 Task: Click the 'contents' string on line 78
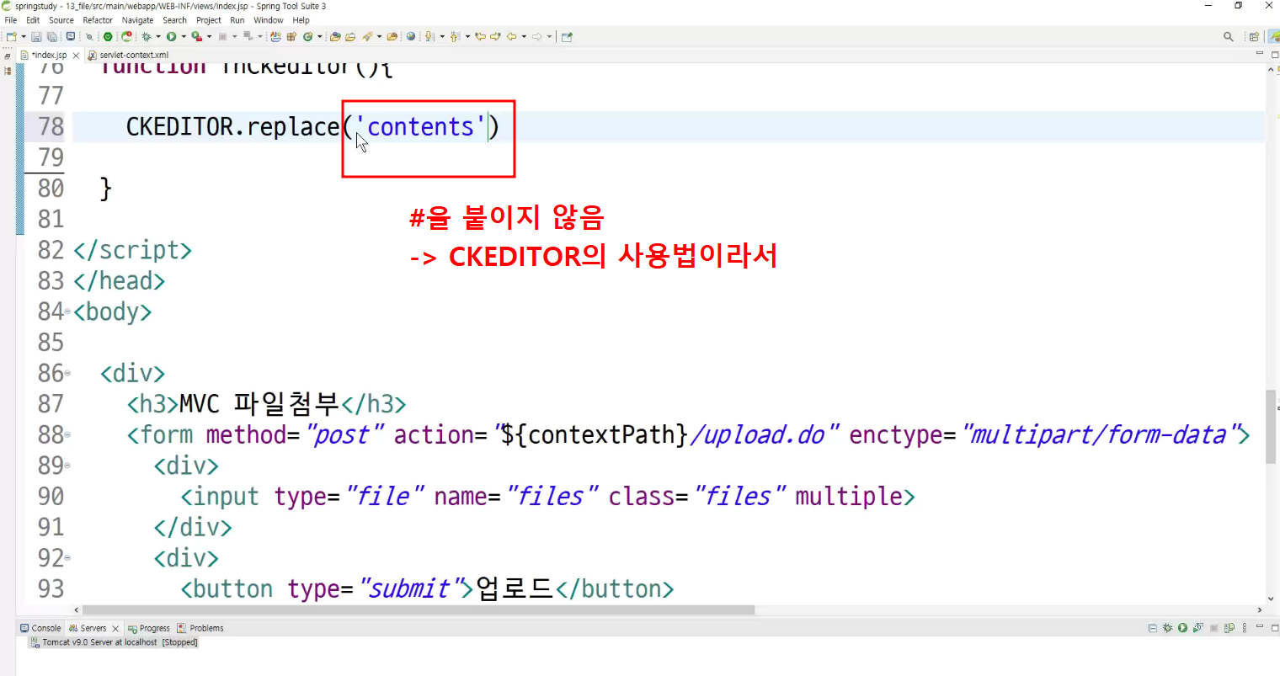pyautogui.click(x=421, y=127)
